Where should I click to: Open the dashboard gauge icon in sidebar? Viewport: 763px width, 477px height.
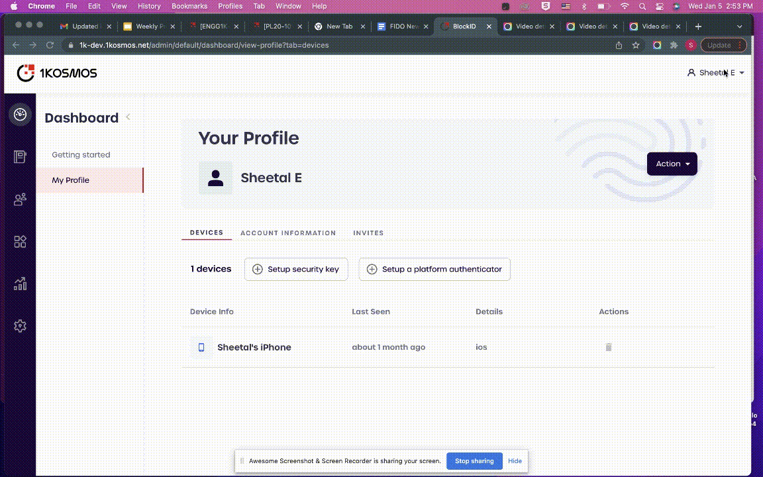20,115
